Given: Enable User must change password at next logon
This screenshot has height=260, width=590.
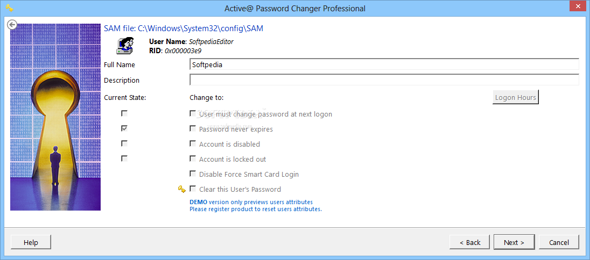Looking at the screenshot, I should (x=193, y=113).
